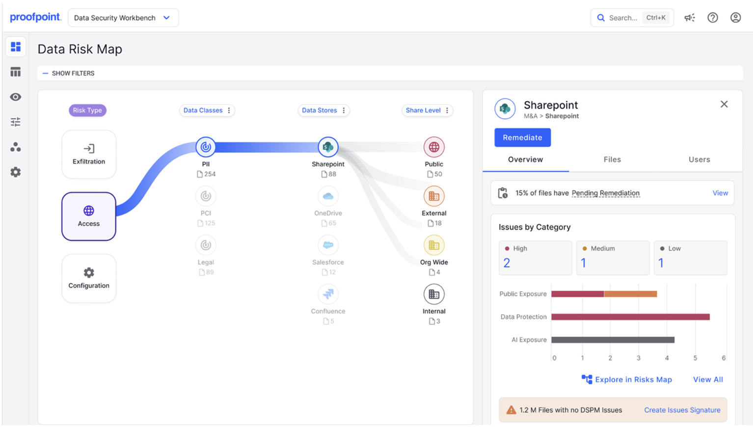The image size is (753, 427).
Task: Open the Data Classes options menu
Action: click(229, 110)
